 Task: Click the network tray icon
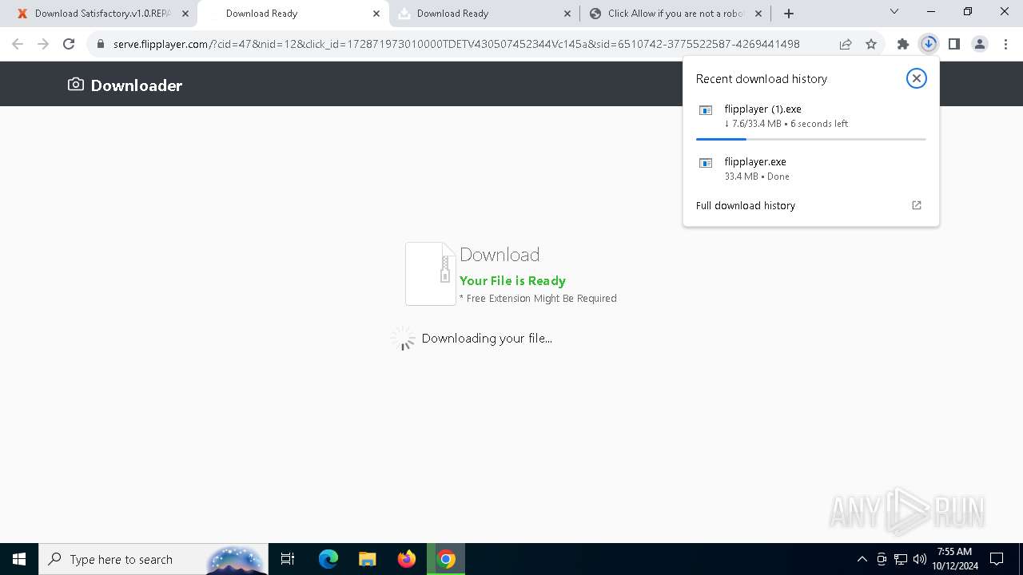[901, 559]
